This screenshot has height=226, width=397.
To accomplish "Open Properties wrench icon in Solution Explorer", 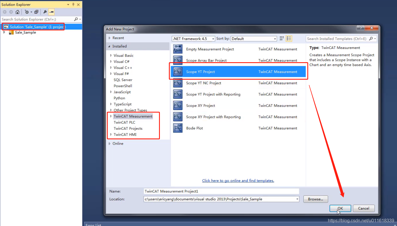I will tap(45, 12).
